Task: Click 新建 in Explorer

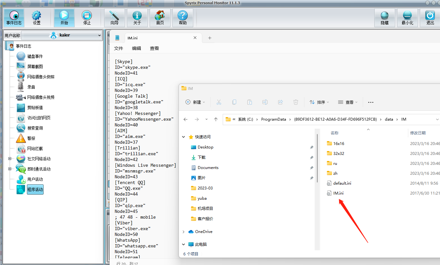Action: click(x=195, y=102)
